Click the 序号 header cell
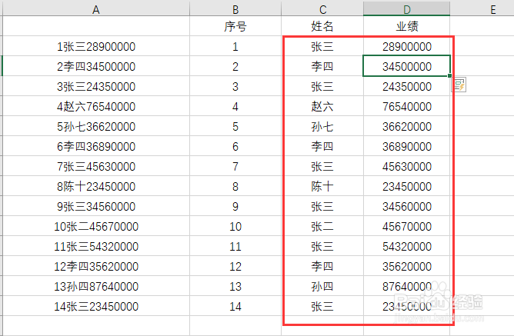 (x=235, y=26)
